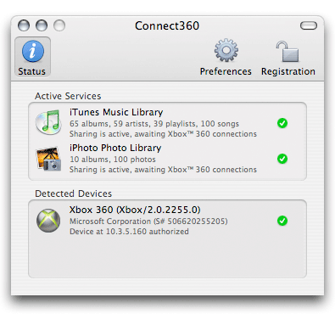Close the Connect360 window
The width and height of the screenshot is (335, 314).
[24, 25]
